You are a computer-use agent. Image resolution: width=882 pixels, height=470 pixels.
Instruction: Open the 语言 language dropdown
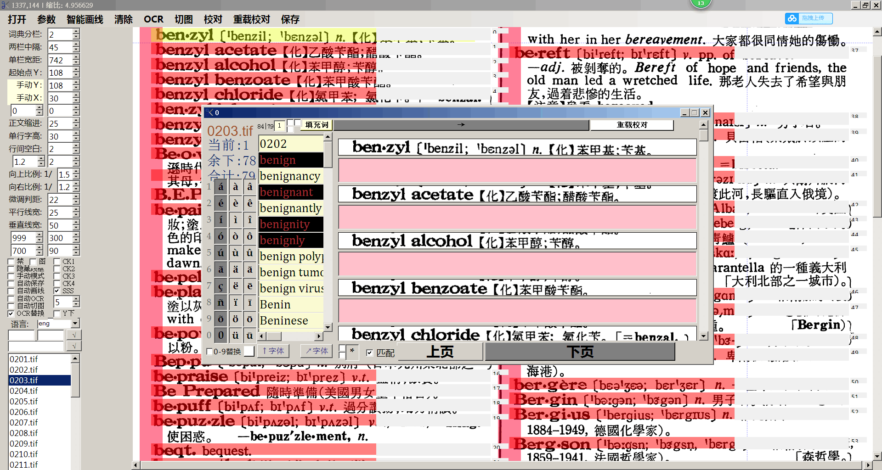(x=75, y=324)
